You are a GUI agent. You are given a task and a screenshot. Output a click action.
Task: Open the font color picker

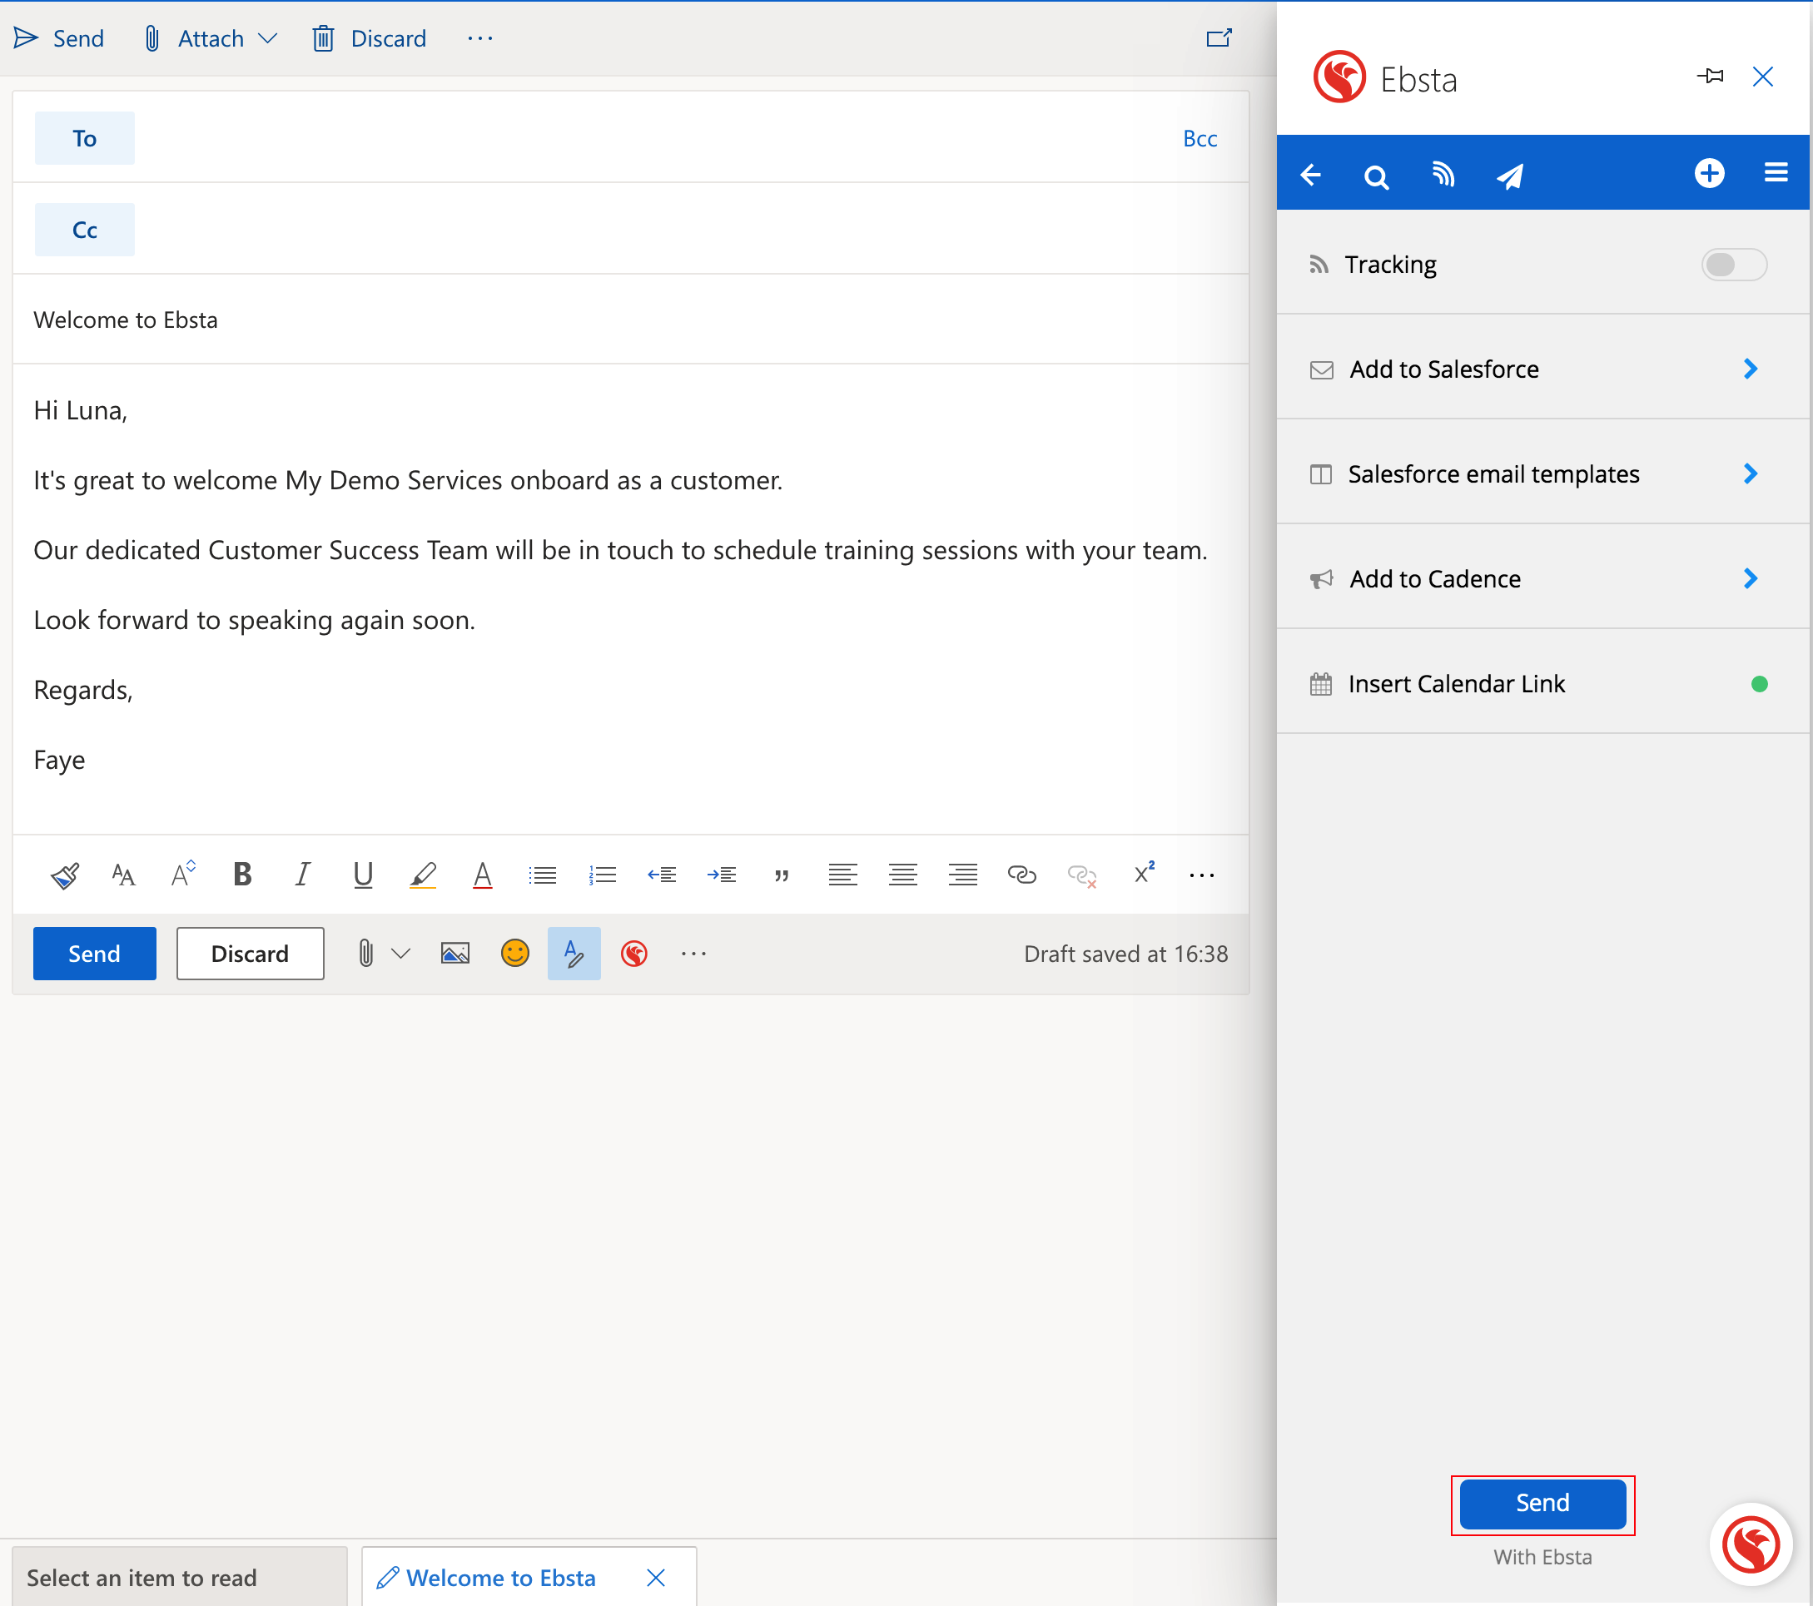(482, 875)
